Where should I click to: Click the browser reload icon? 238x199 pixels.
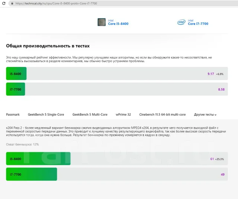(4, 3)
